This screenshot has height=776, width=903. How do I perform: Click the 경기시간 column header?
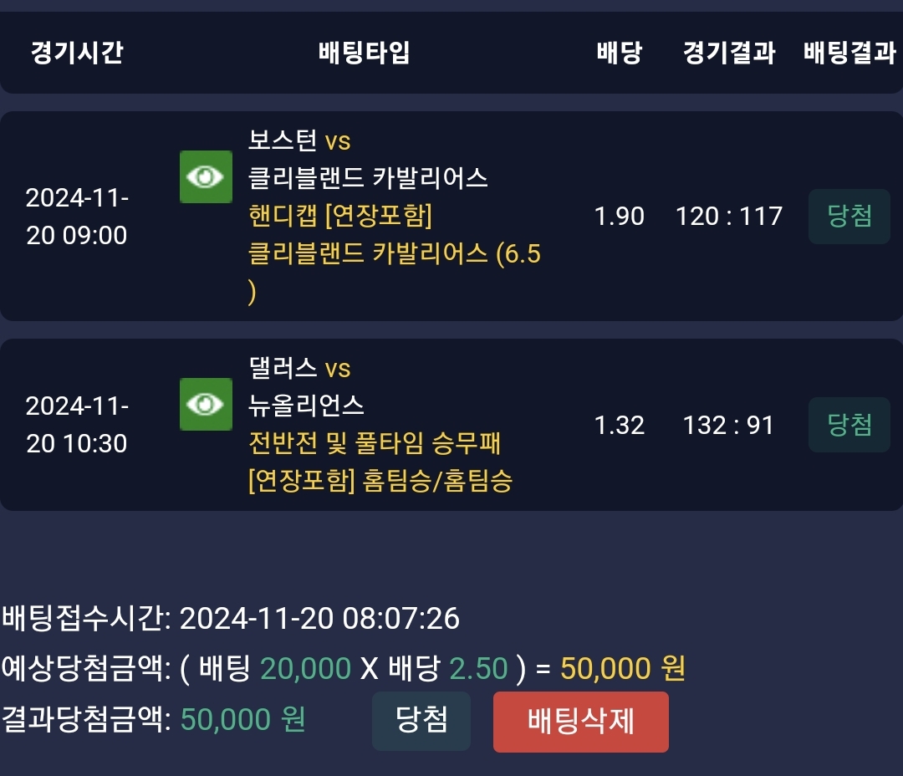point(77,54)
